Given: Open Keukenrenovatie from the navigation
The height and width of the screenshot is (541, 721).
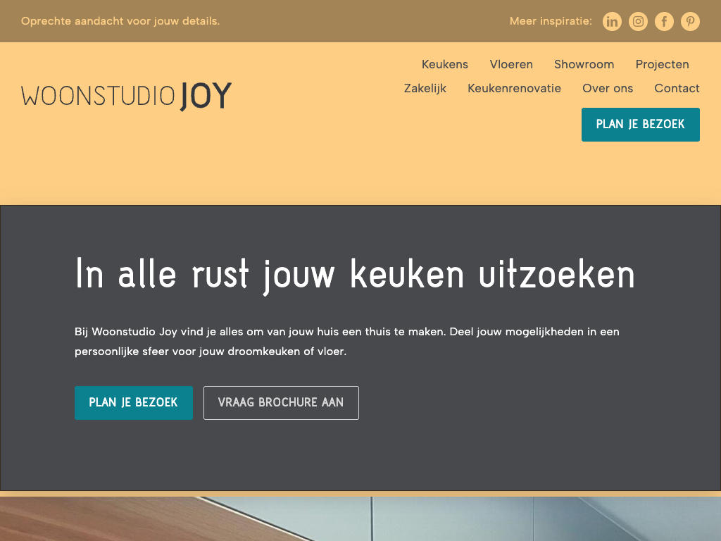Looking at the screenshot, I should tap(514, 88).
